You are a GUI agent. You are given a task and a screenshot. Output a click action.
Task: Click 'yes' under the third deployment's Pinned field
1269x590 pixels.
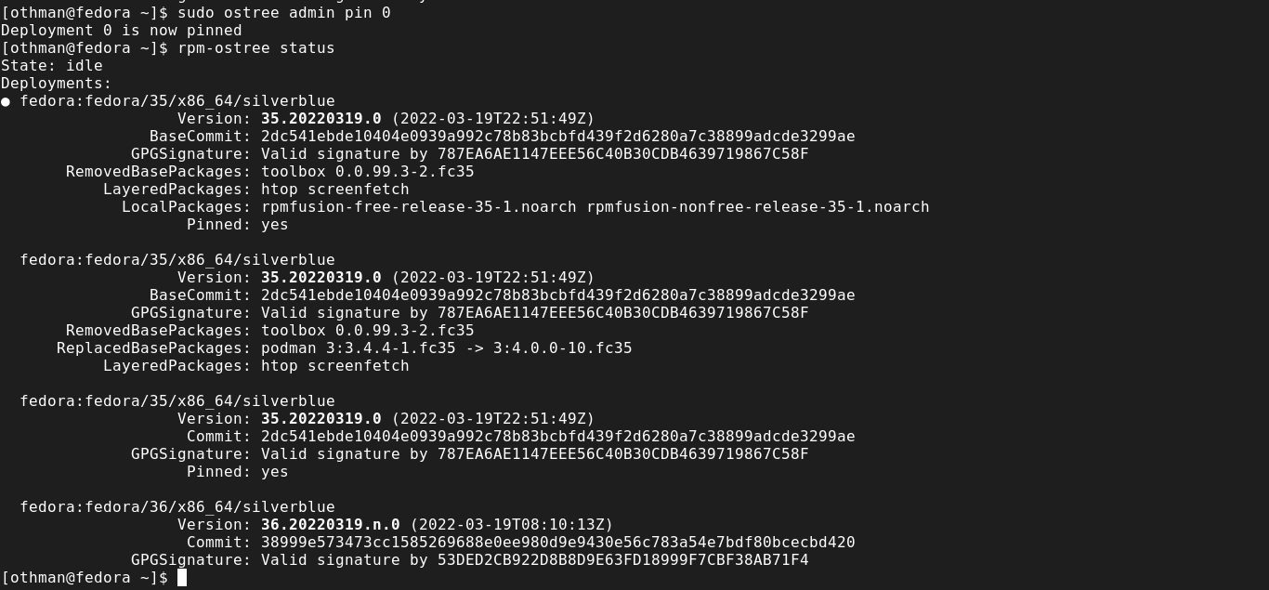point(275,472)
